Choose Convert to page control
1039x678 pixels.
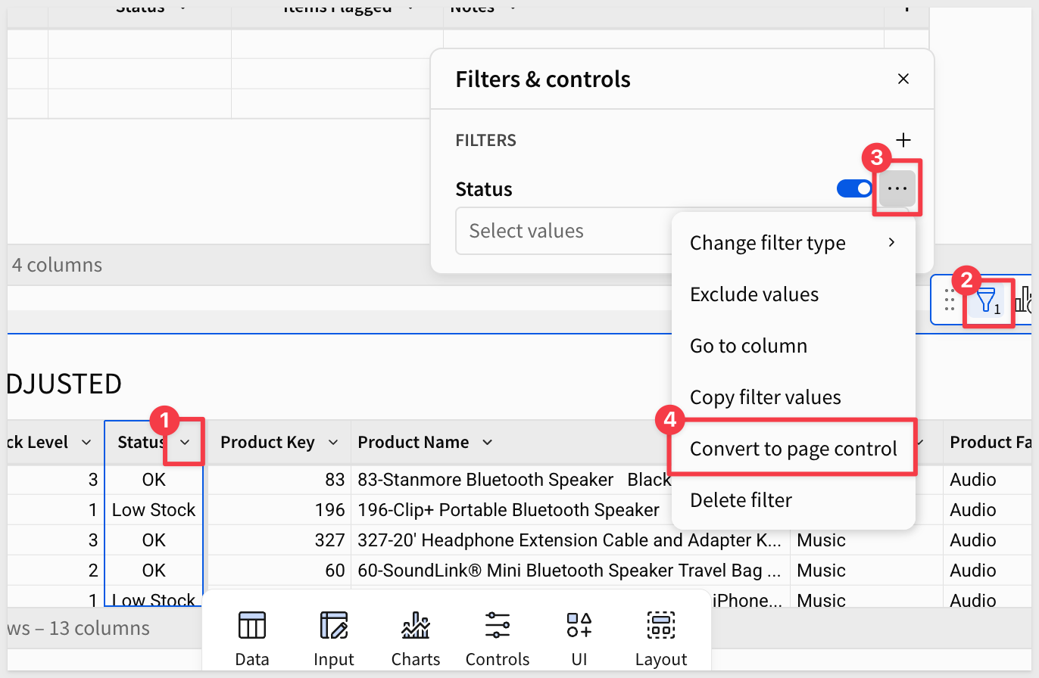tap(793, 449)
